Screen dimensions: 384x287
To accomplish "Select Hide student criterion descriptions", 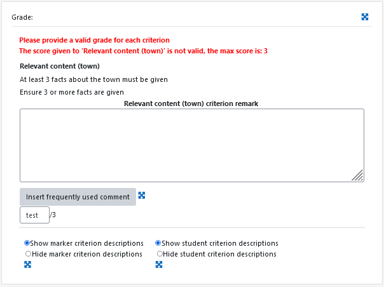I will pos(160,254).
